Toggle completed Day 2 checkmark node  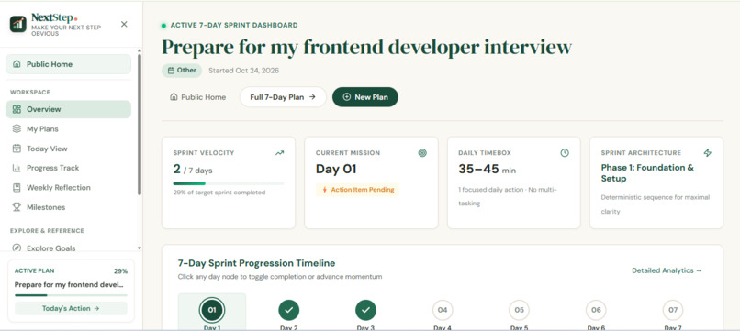[289, 310]
